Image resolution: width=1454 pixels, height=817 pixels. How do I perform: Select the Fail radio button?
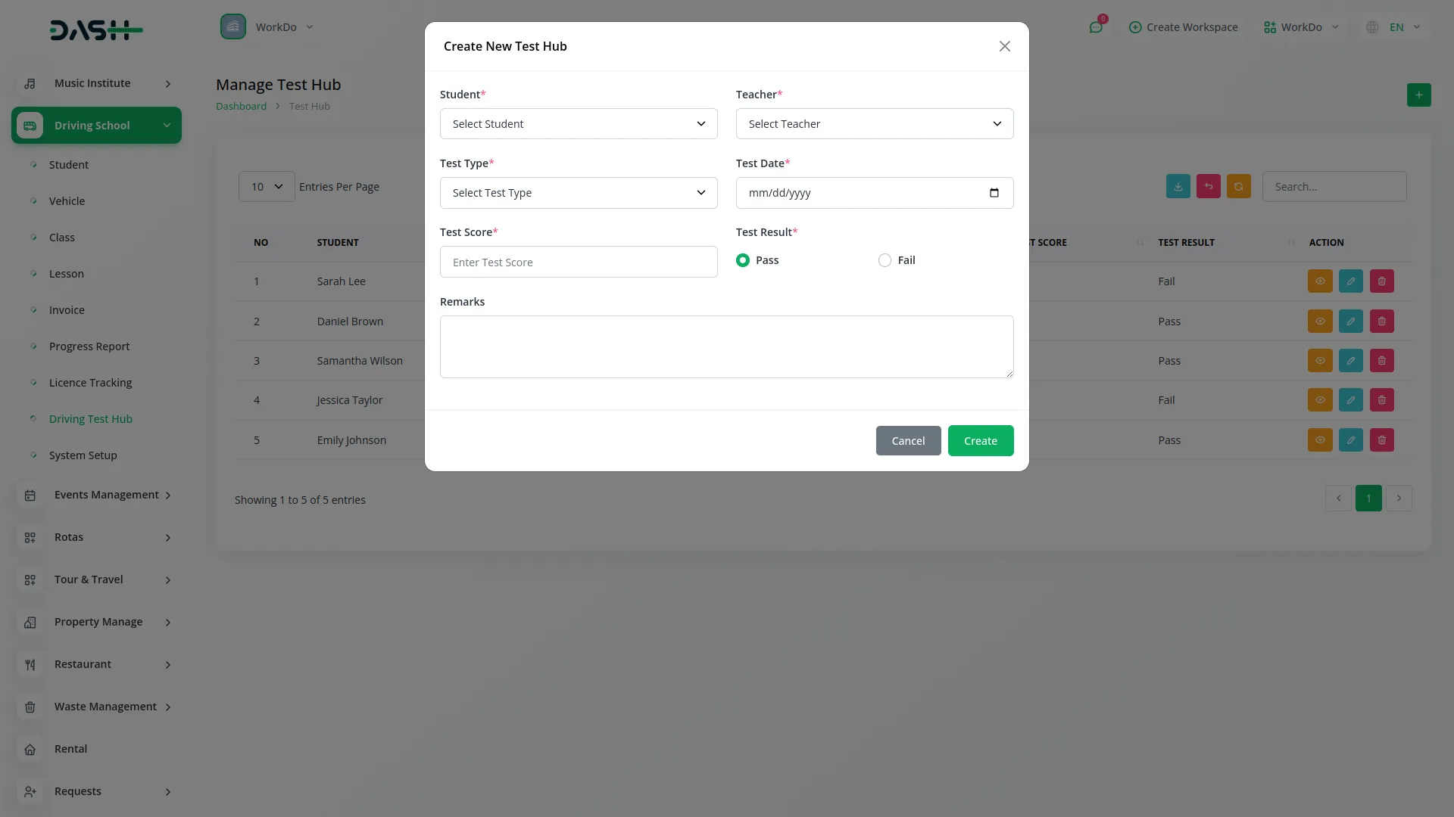click(885, 260)
